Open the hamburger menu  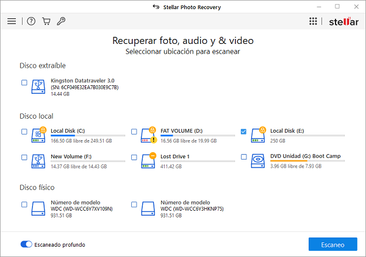click(x=12, y=21)
